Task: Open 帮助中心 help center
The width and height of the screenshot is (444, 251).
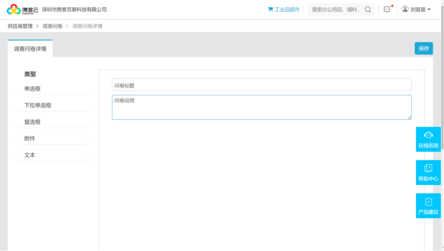Action: click(428, 173)
